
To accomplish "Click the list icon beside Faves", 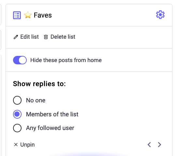I will (17, 15).
